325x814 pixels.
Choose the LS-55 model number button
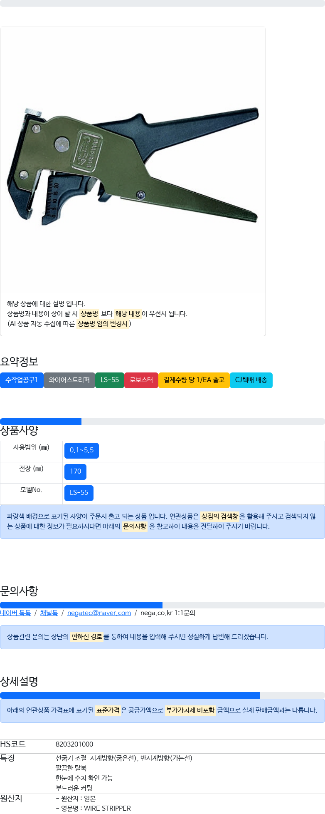(x=79, y=493)
